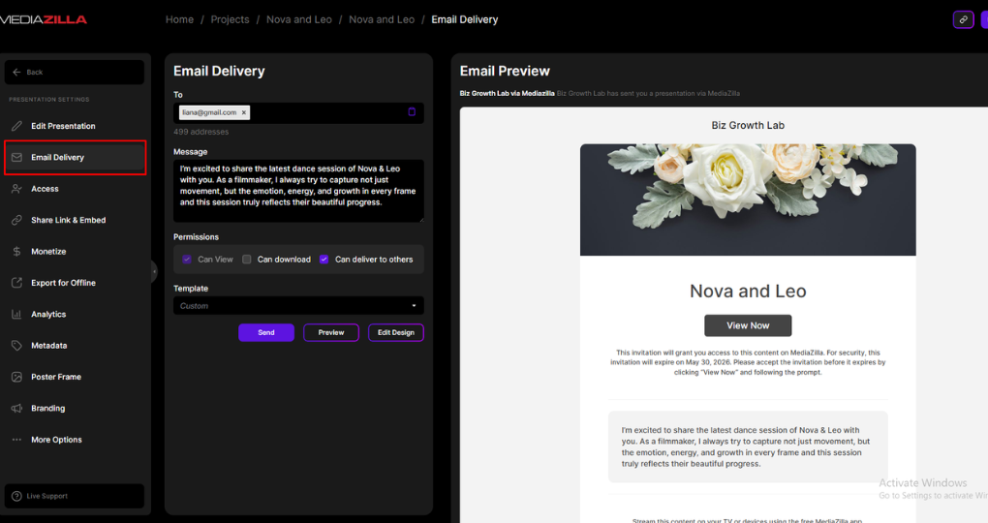Click the Email Delivery envelope icon
The image size is (988, 523).
pos(17,158)
